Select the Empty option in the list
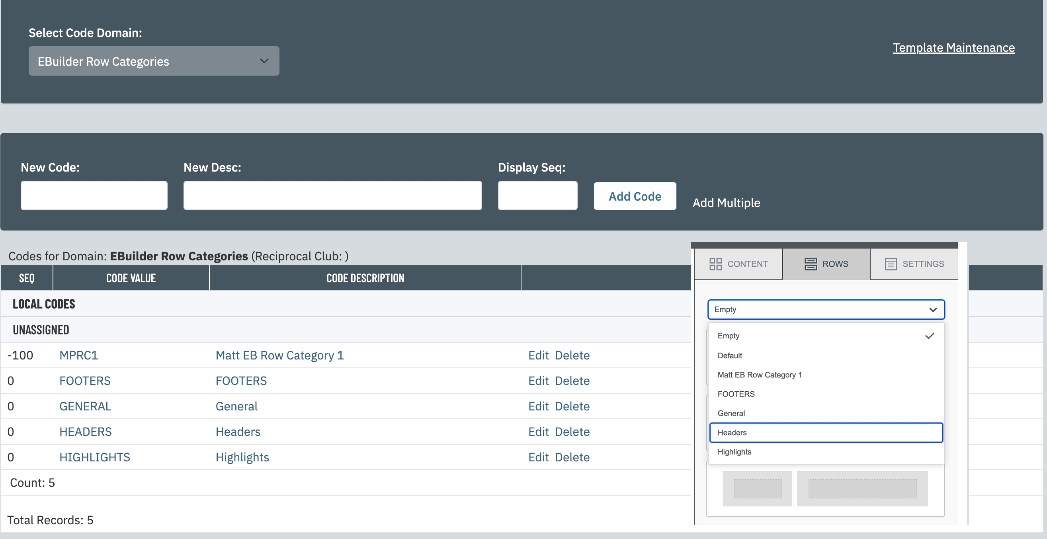The height and width of the screenshot is (539, 1047). click(x=826, y=336)
